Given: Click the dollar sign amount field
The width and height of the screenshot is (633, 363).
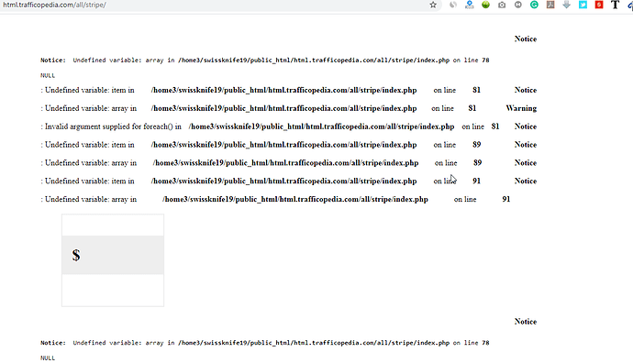Looking at the screenshot, I should [113, 256].
